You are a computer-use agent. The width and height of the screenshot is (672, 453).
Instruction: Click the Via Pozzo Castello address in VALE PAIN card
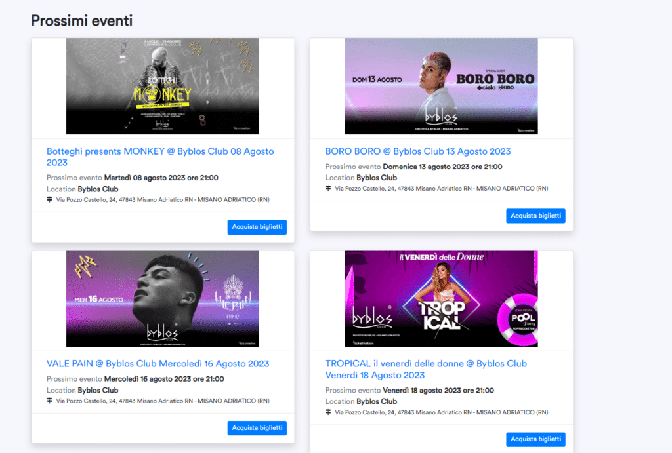pyautogui.click(x=163, y=401)
